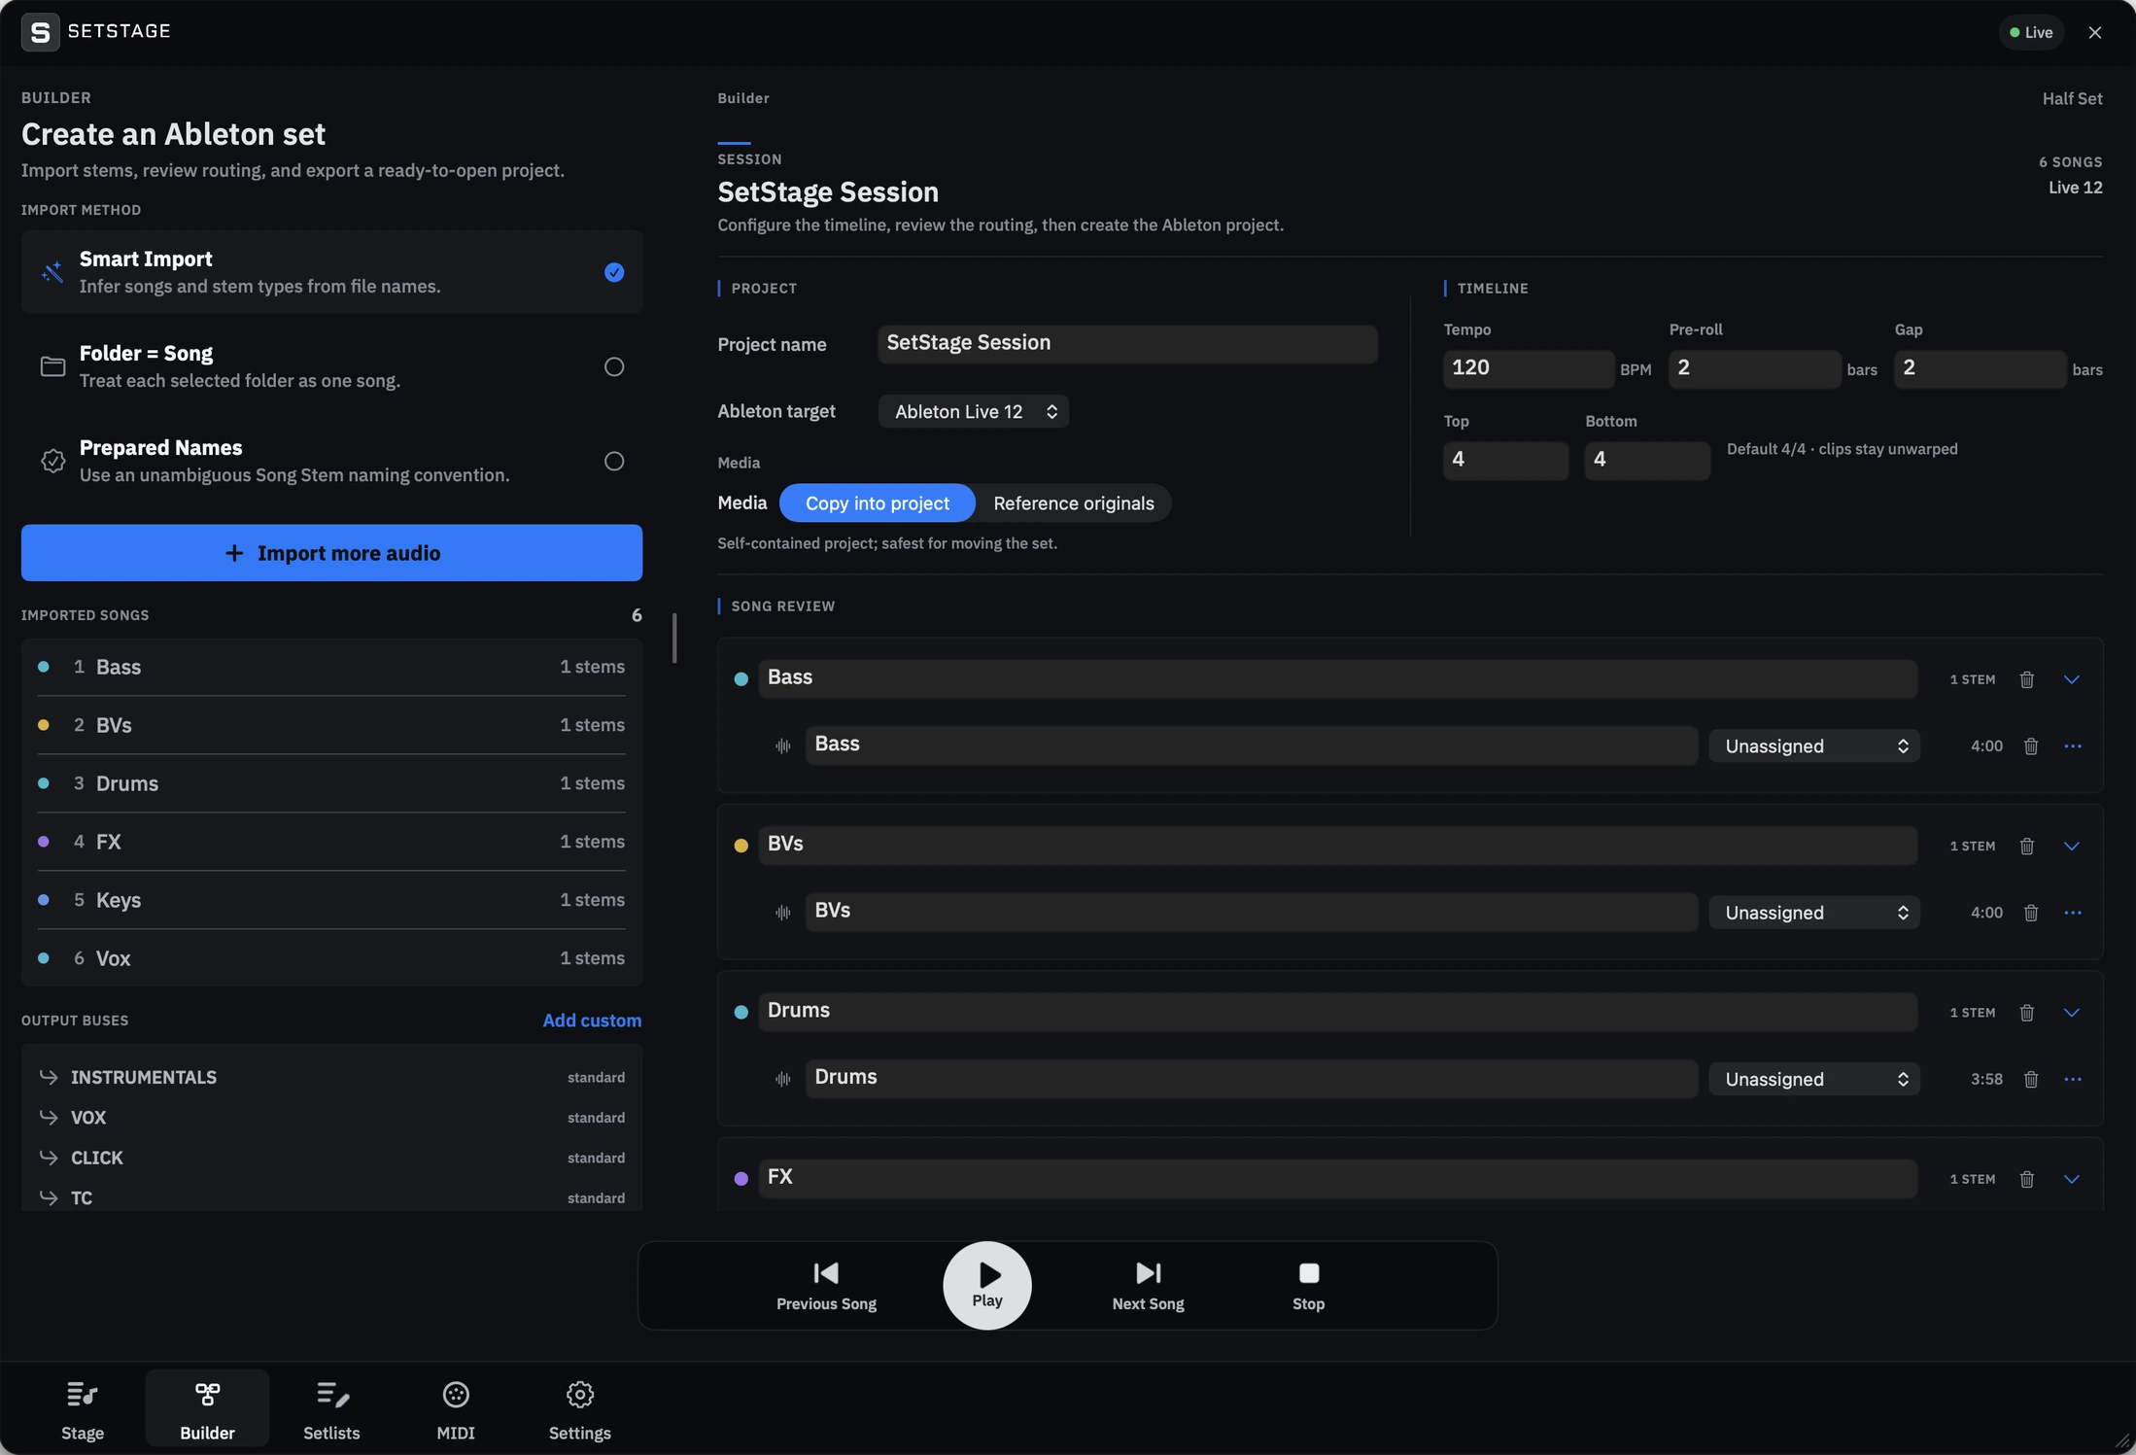Click the Live status indicator

point(2031,32)
